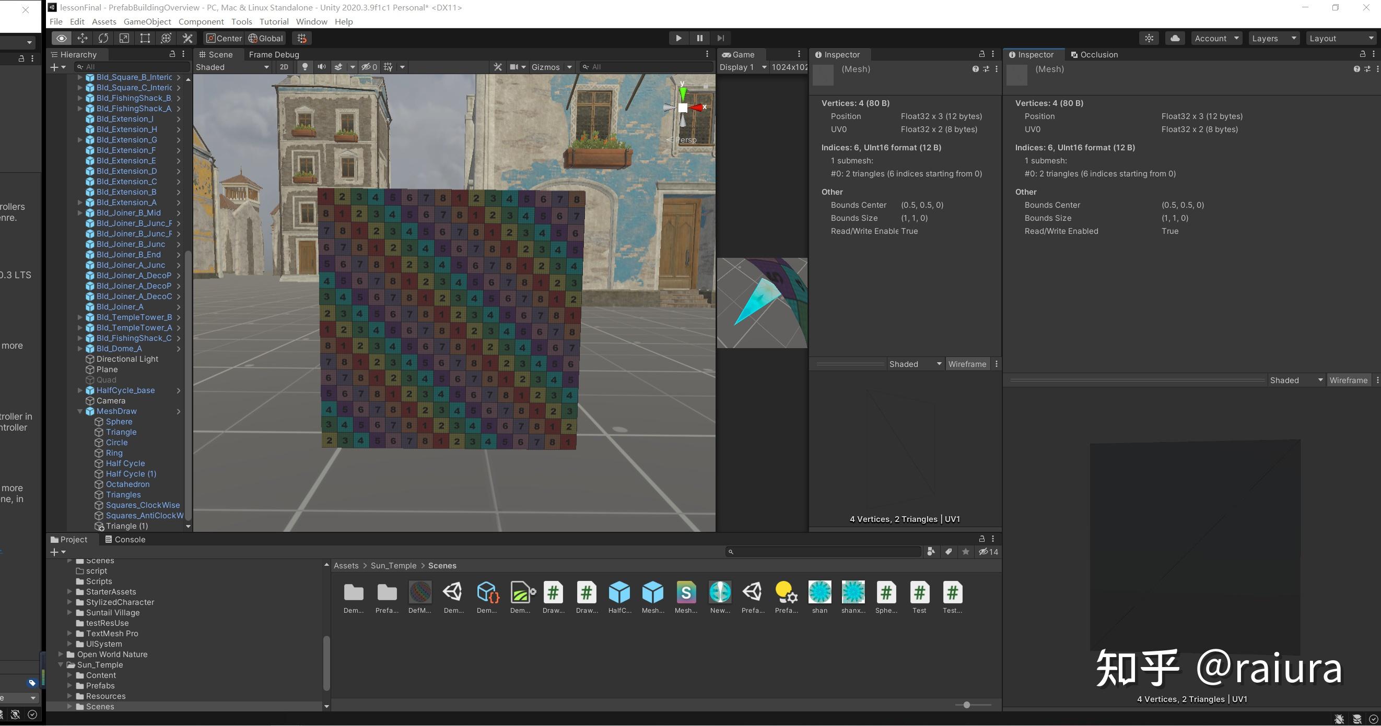The image size is (1381, 726).
Task: Toggle scene audio in the Scene view toolbar
Action: point(321,66)
